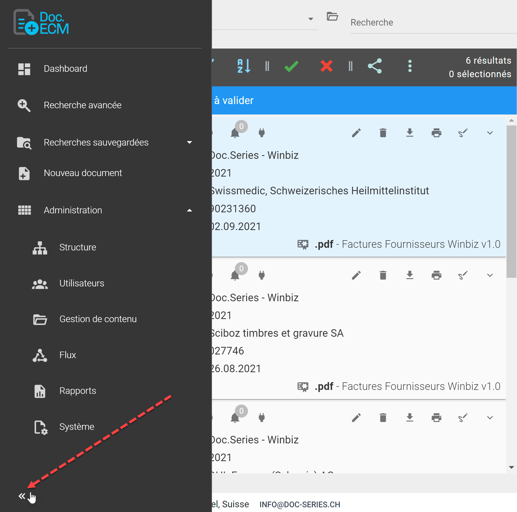Screen dimensions: 517x512
Task: Click bell icon on Sciboz document
Action: pyautogui.click(x=235, y=275)
